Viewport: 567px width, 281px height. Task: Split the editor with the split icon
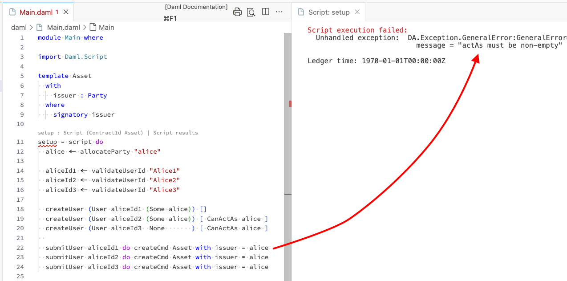(x=266, y=12)
